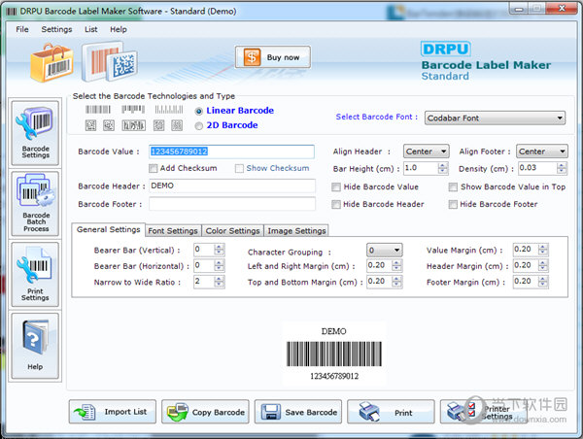
Task: Open Barcode Batch Process panel
Action: point(35,203)
